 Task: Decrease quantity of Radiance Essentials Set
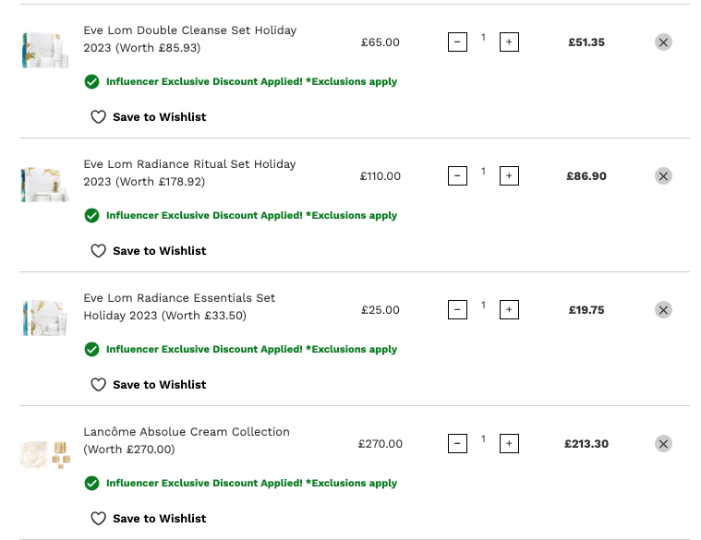pyautogui.click(x=457, y=309)
